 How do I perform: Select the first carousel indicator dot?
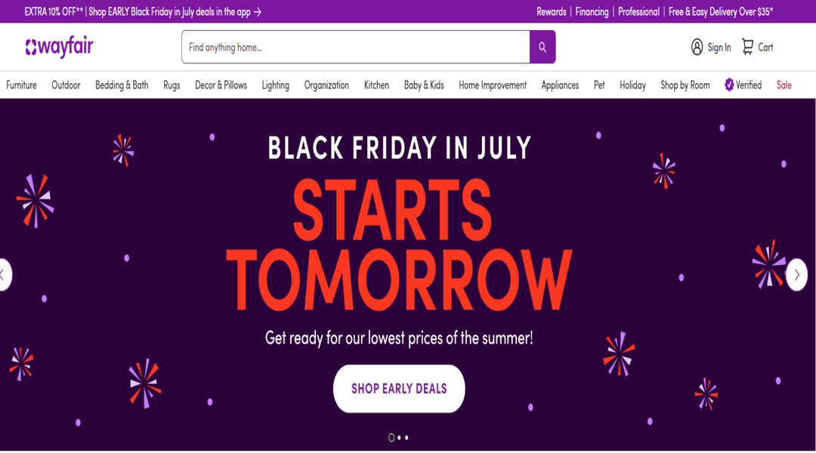coord(391,438)
